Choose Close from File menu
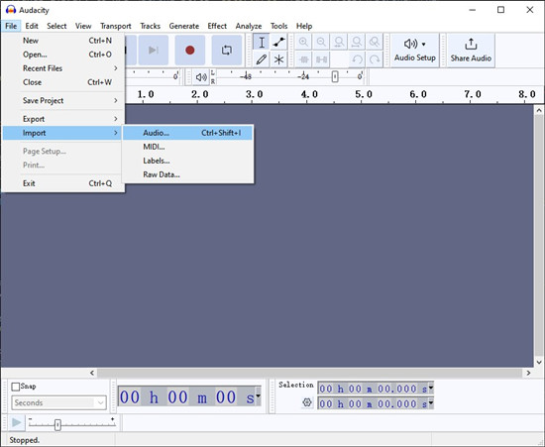Screen dimensions: 545x447 62,82
